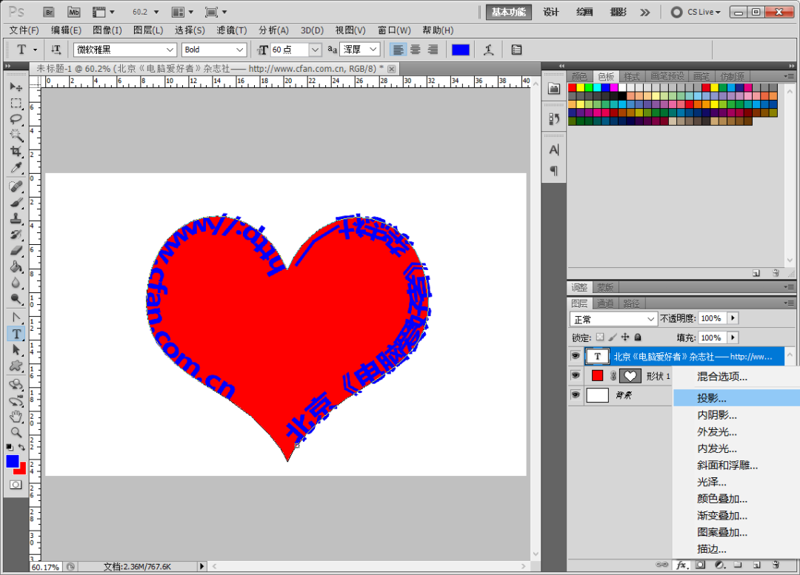Open layer style fx menu icon
800x575 pixels.
pos(682,565)
